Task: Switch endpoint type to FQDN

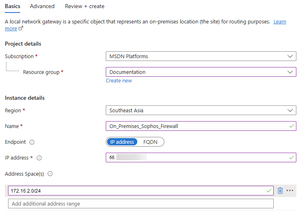Action: [151, 142]
